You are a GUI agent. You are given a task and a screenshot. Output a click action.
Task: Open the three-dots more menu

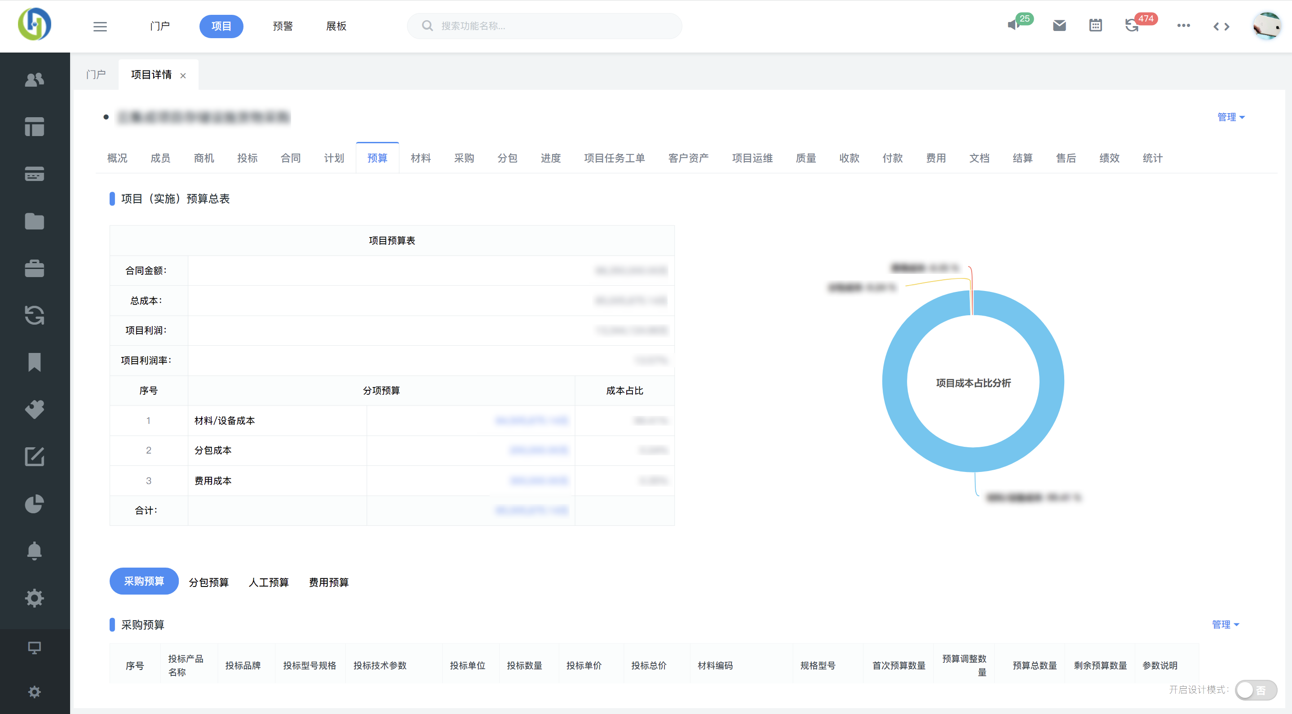tap(1183, 26)
